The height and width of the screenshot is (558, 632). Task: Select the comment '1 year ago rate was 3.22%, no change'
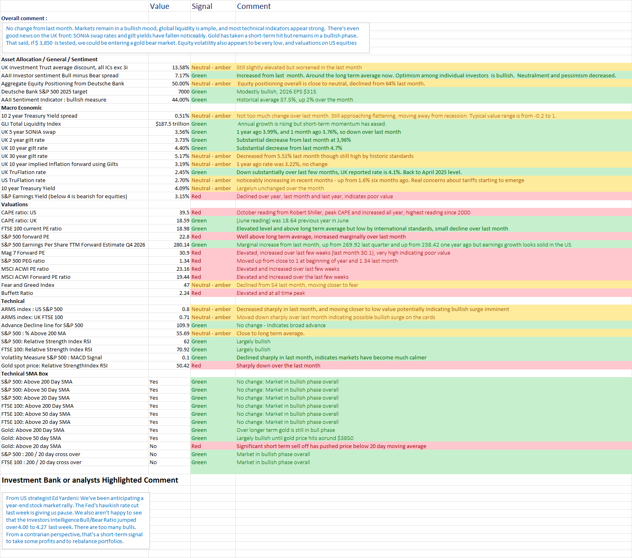(282, 164)
